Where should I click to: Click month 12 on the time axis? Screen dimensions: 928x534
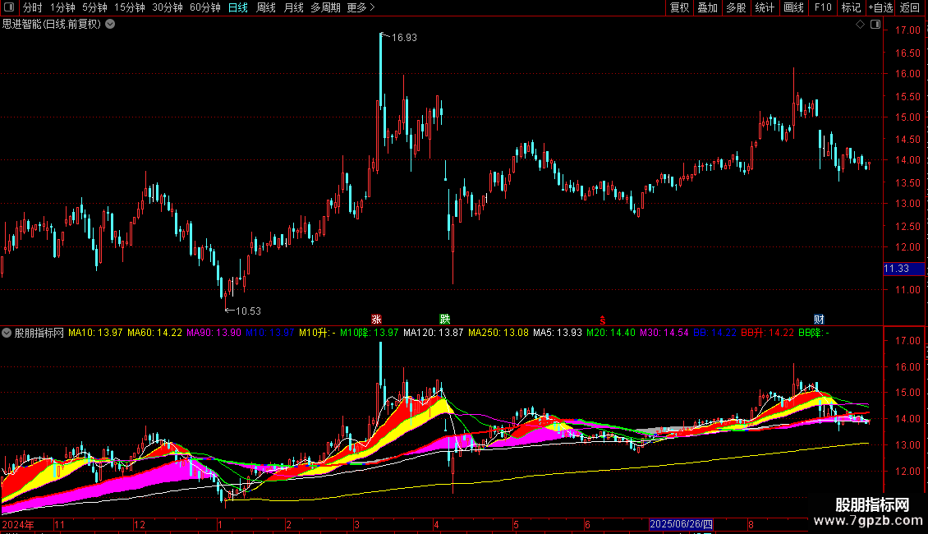139,524
